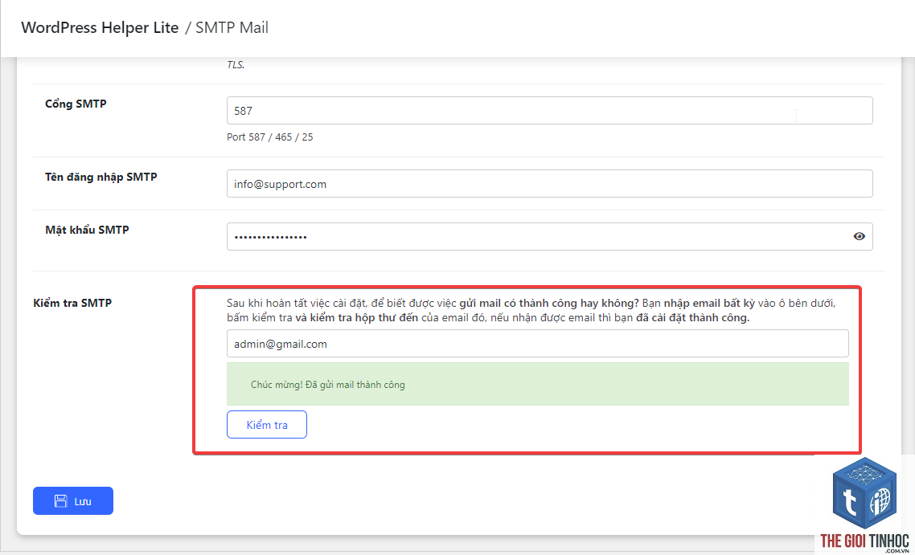Image resolution: width=915 pixels, height=555 pixels.
Task: Click the Tên đăng nhập SMTP field
Action: click(x=550, y=184)
